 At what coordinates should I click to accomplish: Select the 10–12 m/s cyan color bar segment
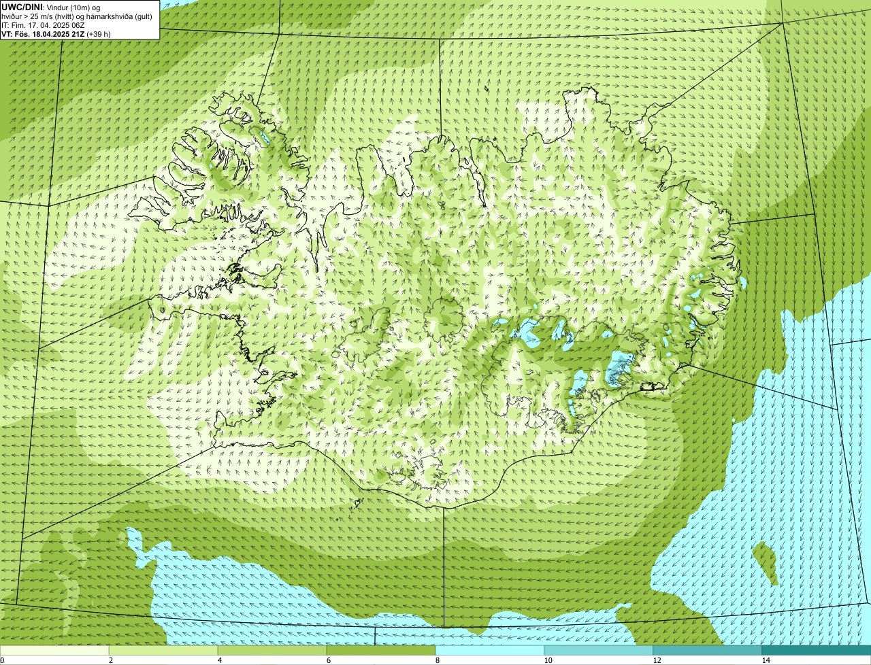(x=599, y=650)
